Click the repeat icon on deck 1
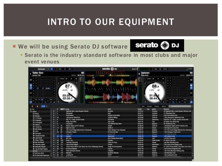This screenshot has width=222, height=166. point(77,83)
